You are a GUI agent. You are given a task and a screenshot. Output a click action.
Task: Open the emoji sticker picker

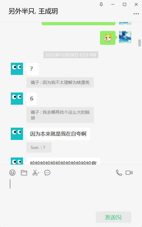[12, 173]
